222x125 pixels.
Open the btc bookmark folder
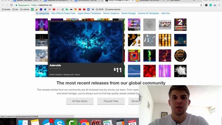[x=15, y=9]
